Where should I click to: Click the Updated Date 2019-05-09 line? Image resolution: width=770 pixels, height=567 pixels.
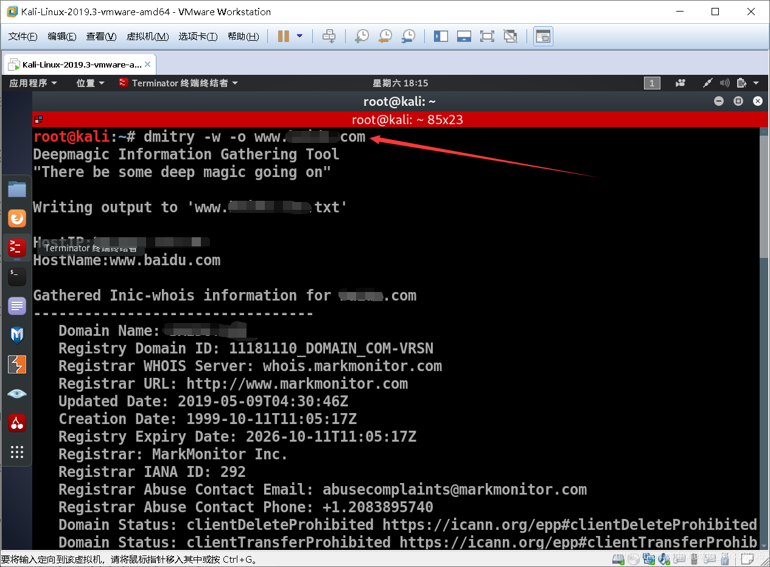click(x=203, y=402)
